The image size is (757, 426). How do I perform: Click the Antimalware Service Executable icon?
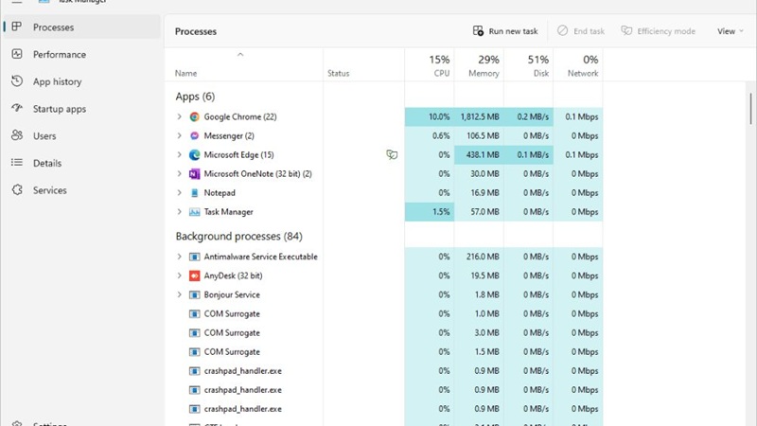[x=194, y=257]
